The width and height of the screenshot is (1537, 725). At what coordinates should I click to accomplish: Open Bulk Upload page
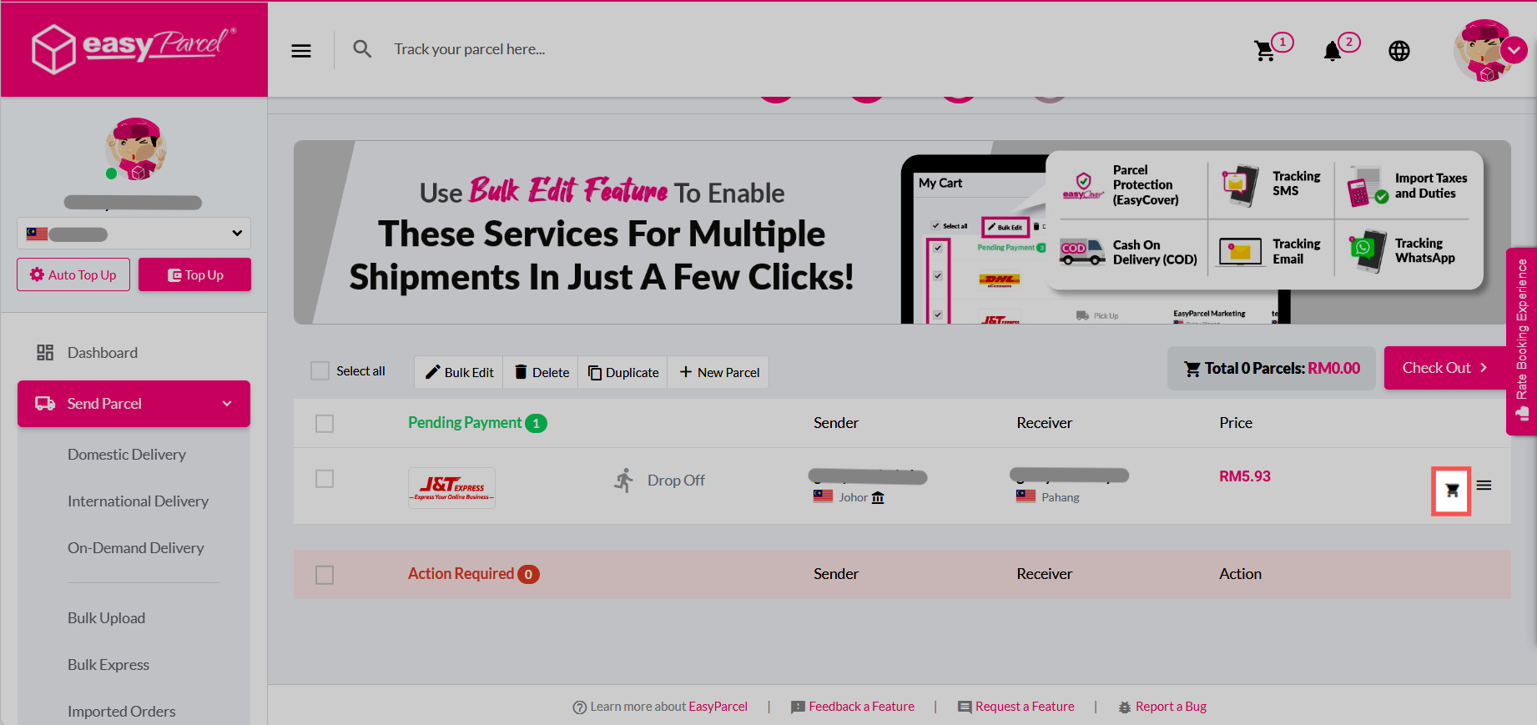(106, 618)
